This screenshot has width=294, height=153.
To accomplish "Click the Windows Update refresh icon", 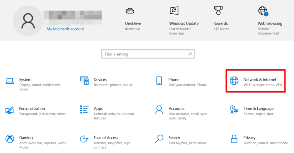I will click(174, 11).
